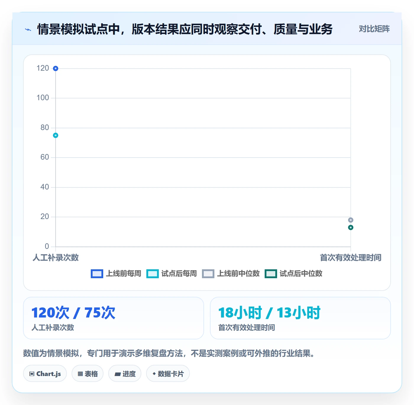414x405 pixels.
Task: Toggle the 试点后每周 legend swatch
Action: (153, 274)
